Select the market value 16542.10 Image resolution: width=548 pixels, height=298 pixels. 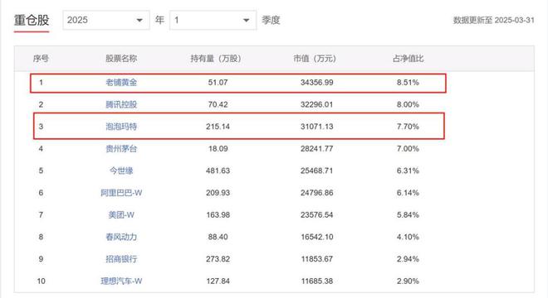coord(317,237)
